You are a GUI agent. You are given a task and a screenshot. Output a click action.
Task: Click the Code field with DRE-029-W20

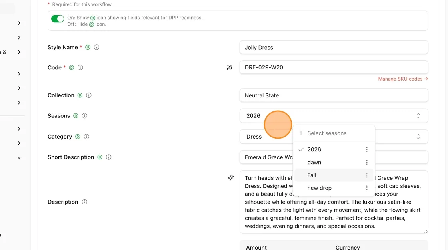tap(334, 67)
